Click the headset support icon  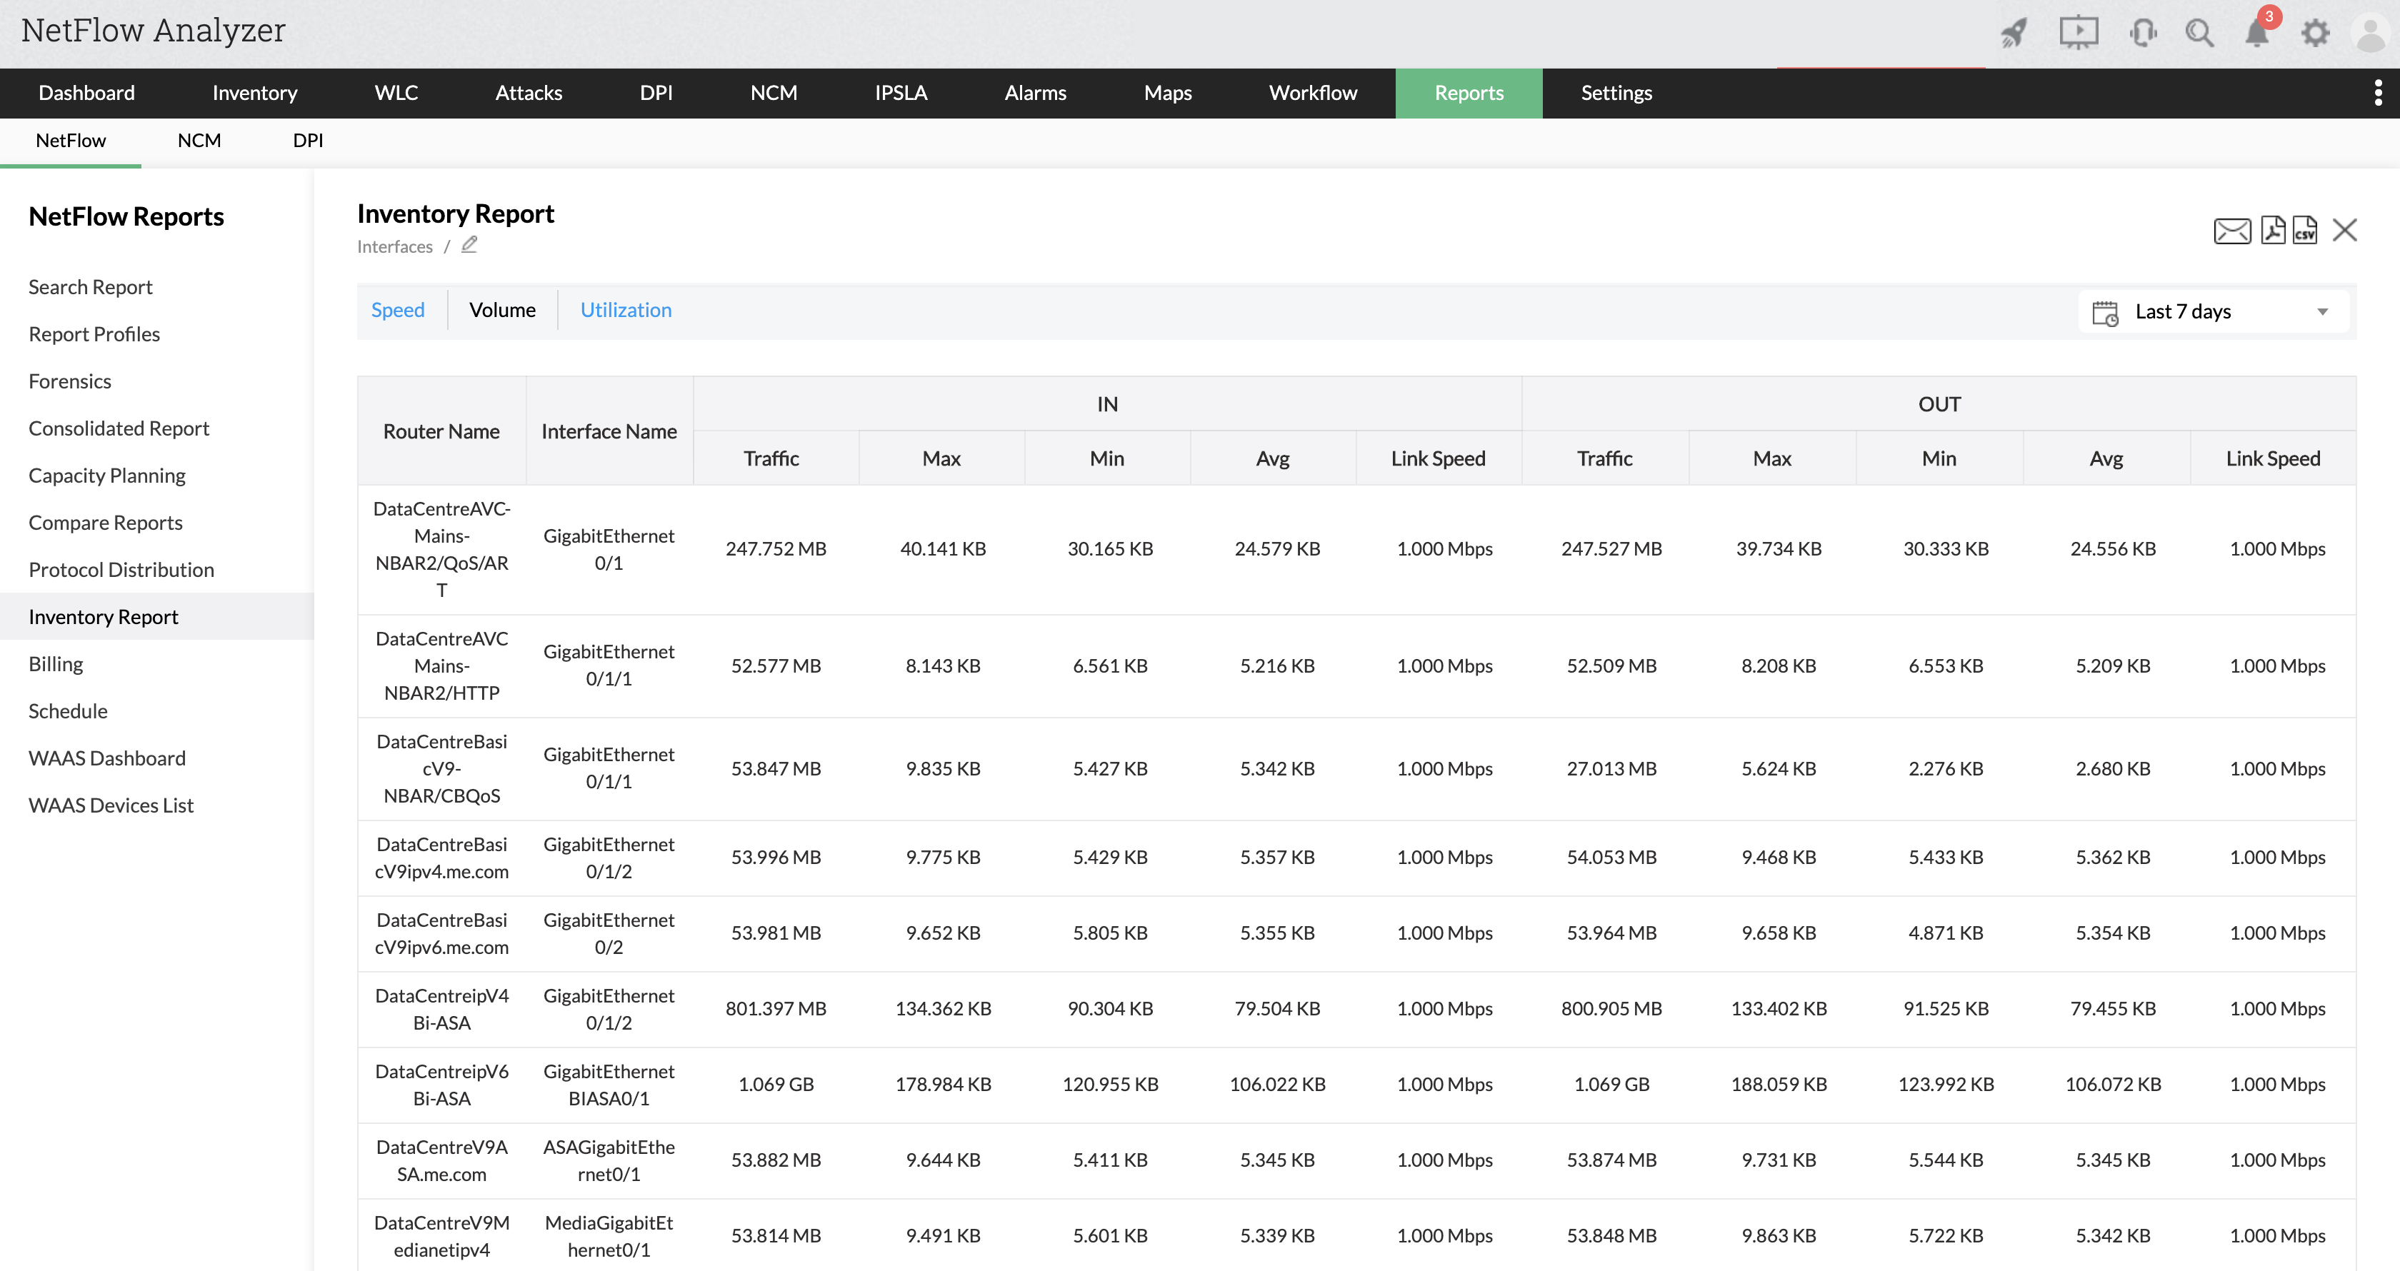(2142, 34)
